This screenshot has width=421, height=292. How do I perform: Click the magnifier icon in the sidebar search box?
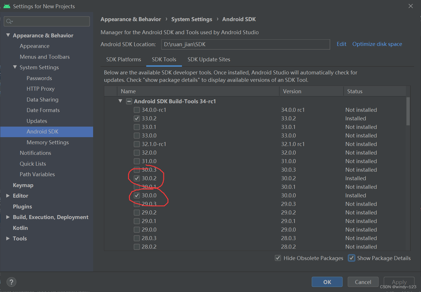tap(9, 21)
